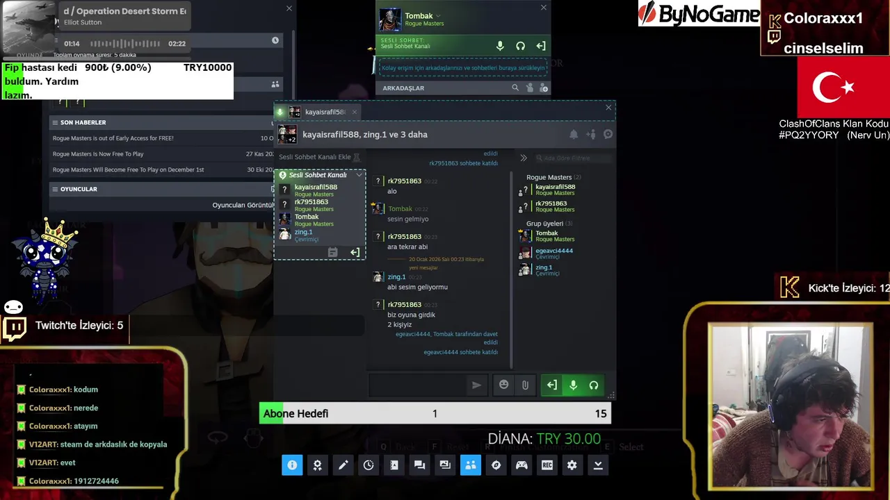Click the Tombak avatar in friends list header
This screenshot has height=500, width=890.
coord(390,20)
